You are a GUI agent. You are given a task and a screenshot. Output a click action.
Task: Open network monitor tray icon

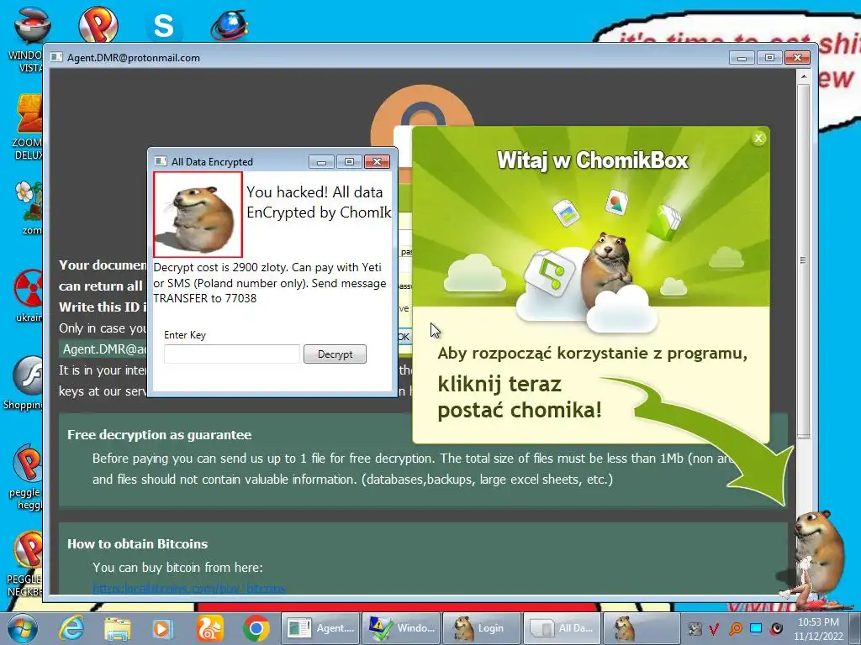click(x=756, y=628)
